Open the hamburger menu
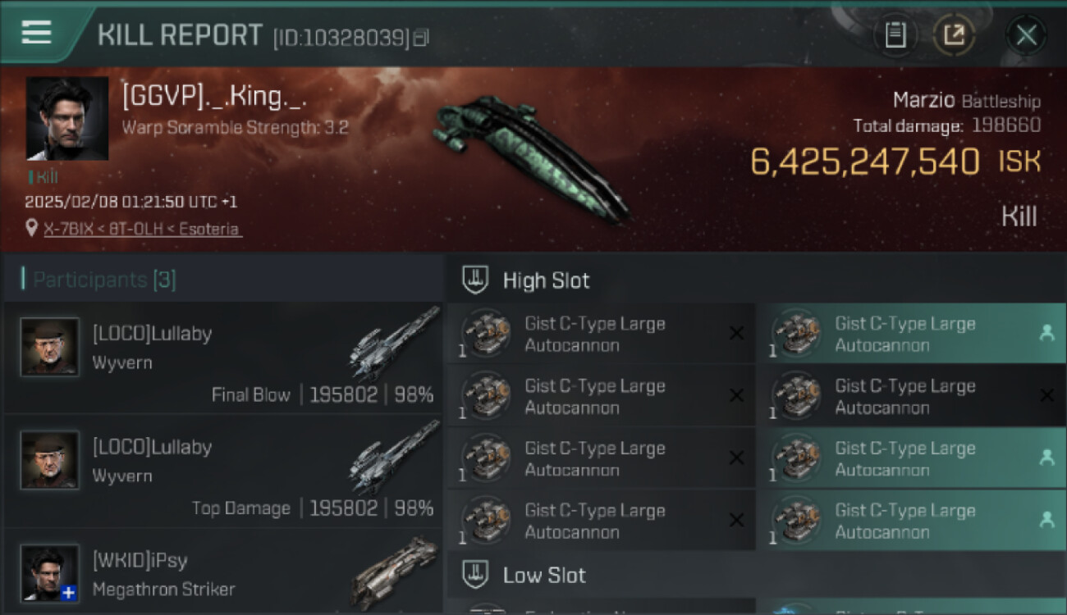The image size is (1067, 615). 36,33
